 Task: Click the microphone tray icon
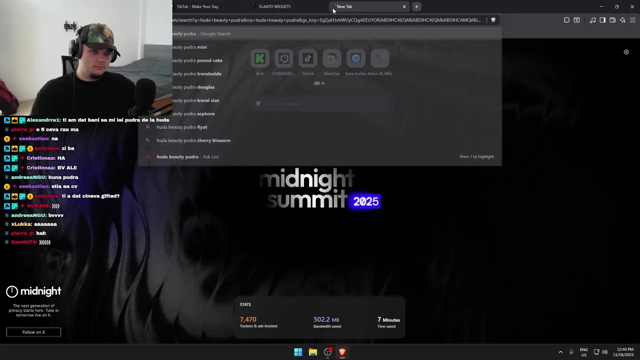coord(571,352)
